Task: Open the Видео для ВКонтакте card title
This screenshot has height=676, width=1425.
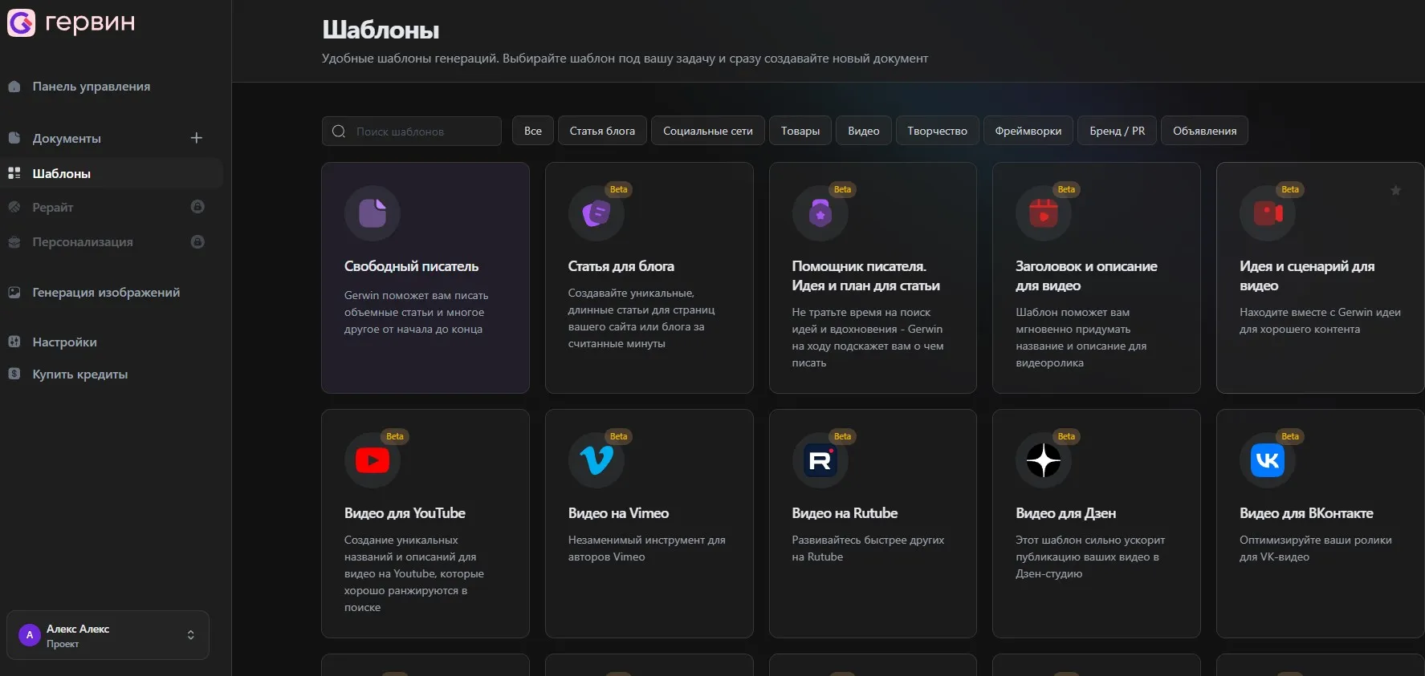Action: pyautogui.click(x=1306, y=513)
